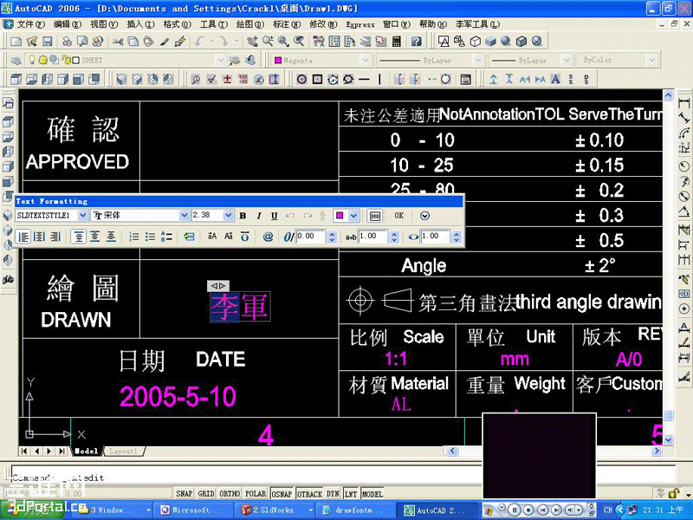The image size is (693, 520).
Task: Apply italic formatting to the selected text
Action: click(258, 217)
